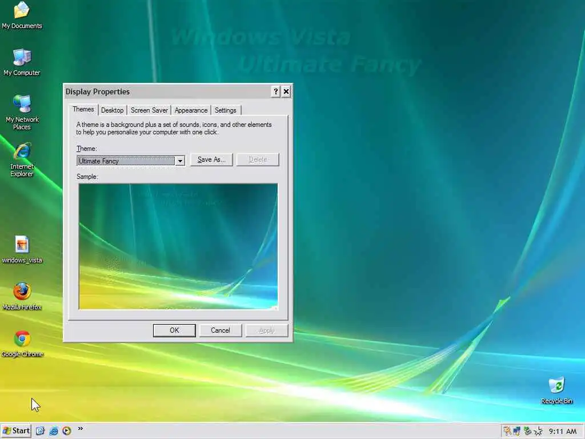The image size is (585, 439).
Task: Select the Recycle Bin icon
Action: [556, 390]
